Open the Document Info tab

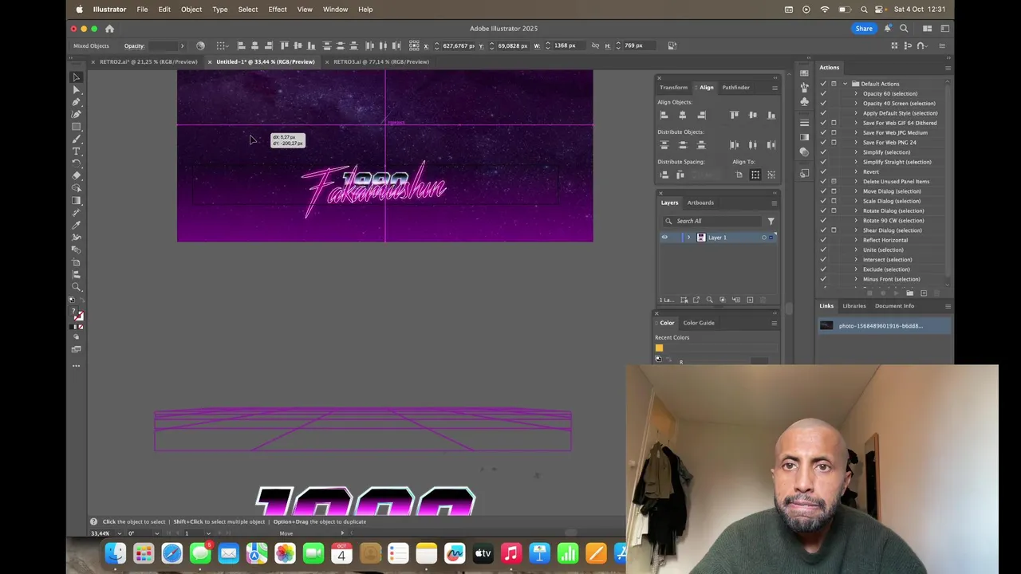pyautogui.click(x=894, y=306)
